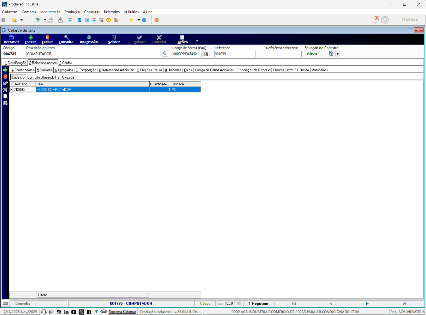Open the 7 Composição subtab
Viewport: 426px width, 315px height.
coord(86,70)
